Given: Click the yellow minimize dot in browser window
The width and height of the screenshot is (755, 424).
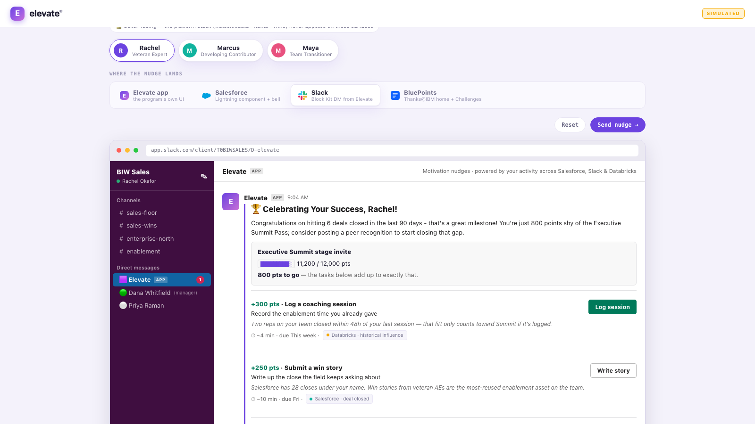Looking at the screenshot, I should [127, 150].
